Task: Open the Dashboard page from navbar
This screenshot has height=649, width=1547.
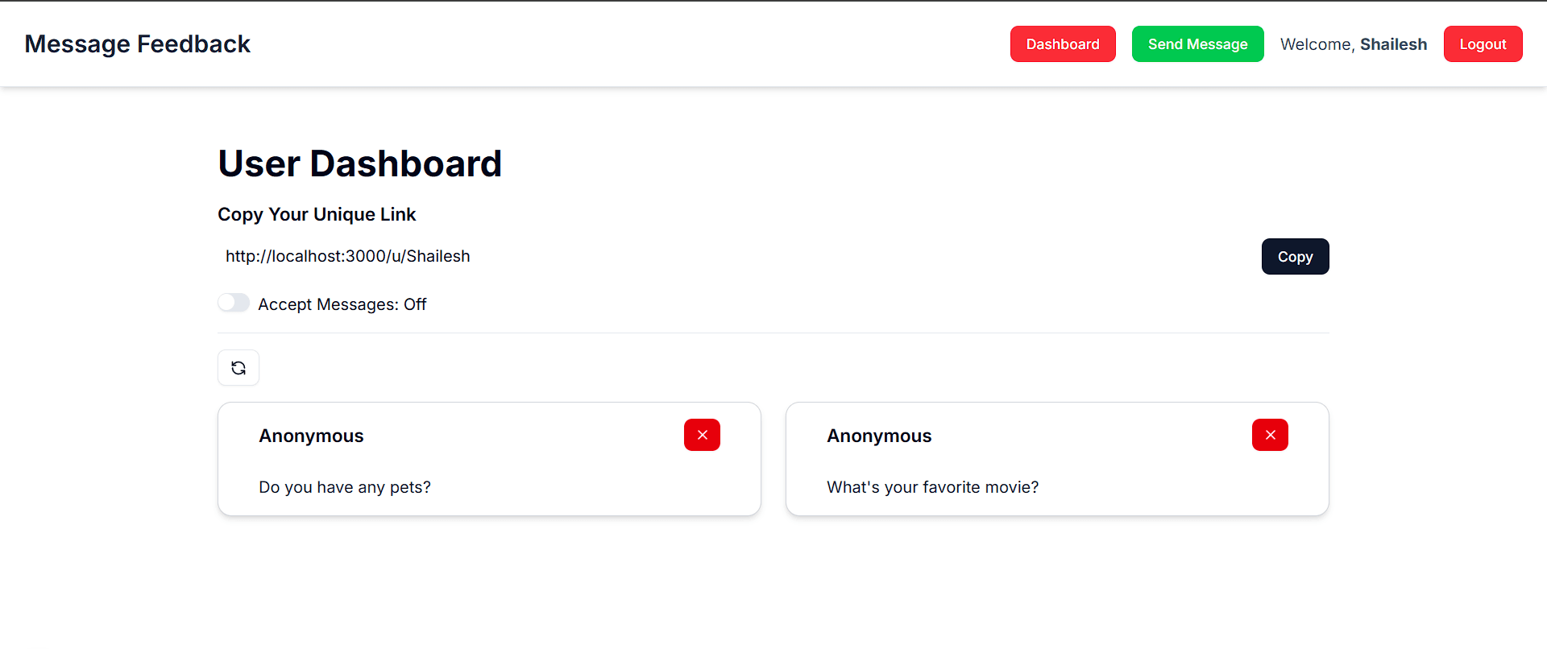Action: click(x=1063, y=43)
